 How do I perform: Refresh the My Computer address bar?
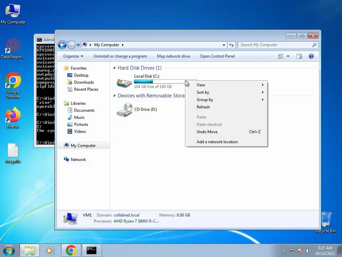pos(231,45)
